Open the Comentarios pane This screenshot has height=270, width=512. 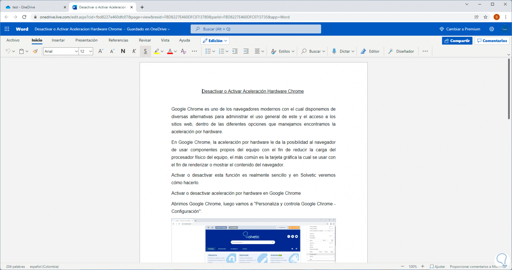tap(492, 41)
